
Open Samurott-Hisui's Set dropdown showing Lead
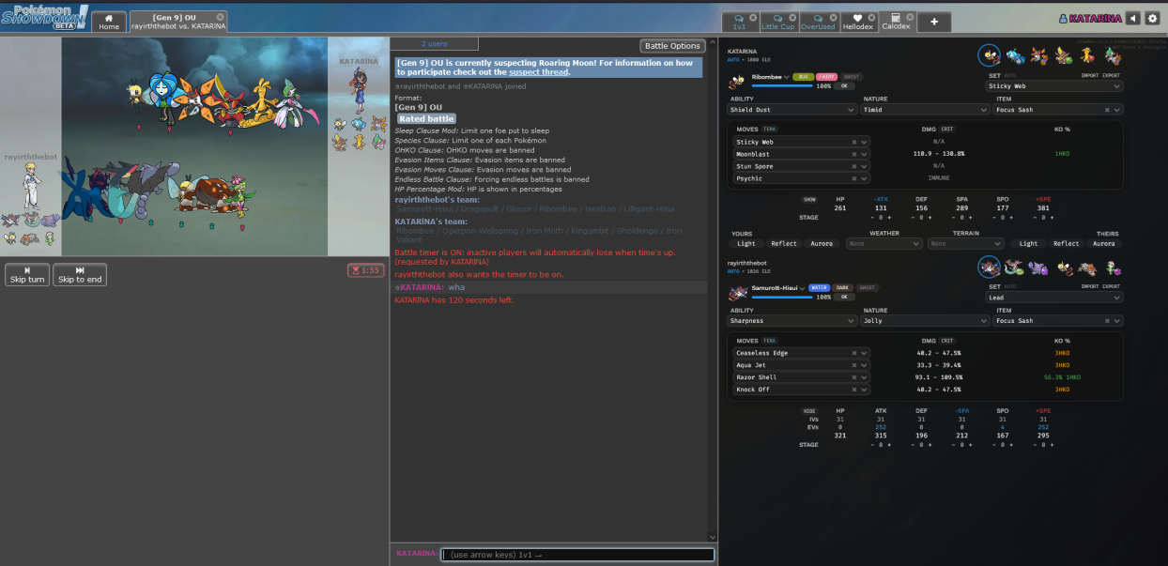(x=1054, y=298)
